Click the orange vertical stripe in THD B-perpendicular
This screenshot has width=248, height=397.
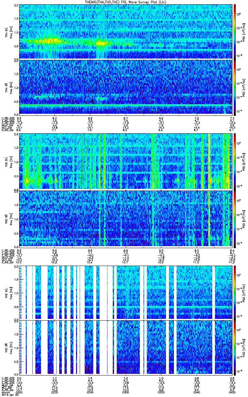coord(209,161)
